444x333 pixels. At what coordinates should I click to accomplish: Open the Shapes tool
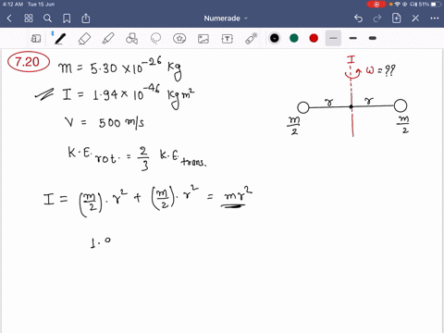131,39
